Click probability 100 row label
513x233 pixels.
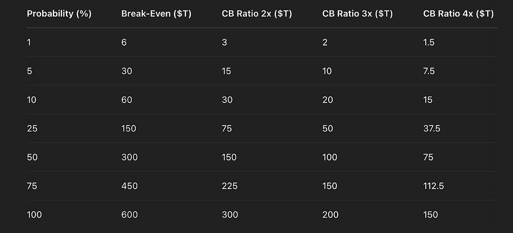pos(35,214)
